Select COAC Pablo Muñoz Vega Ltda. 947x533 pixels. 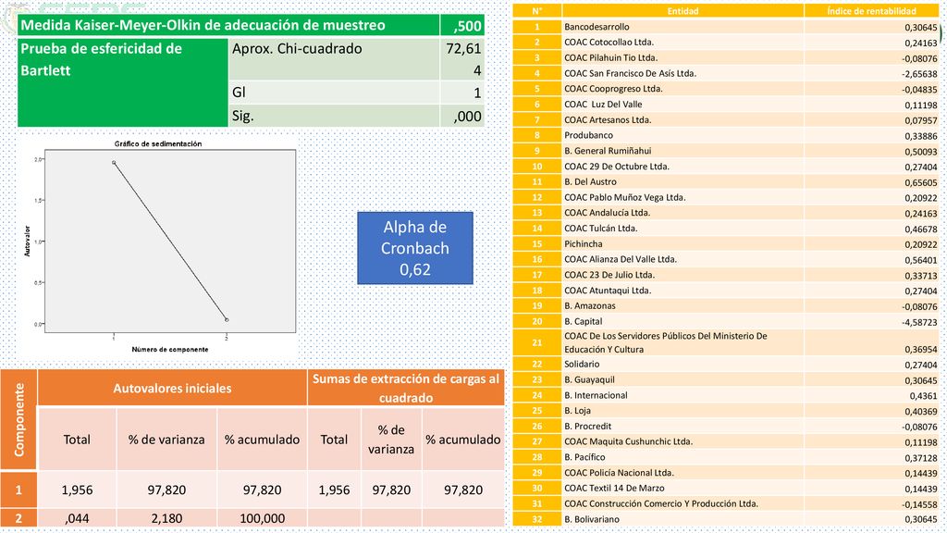coord(625,197)
